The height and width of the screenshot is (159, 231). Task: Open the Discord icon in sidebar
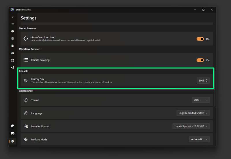coord(12,133)
